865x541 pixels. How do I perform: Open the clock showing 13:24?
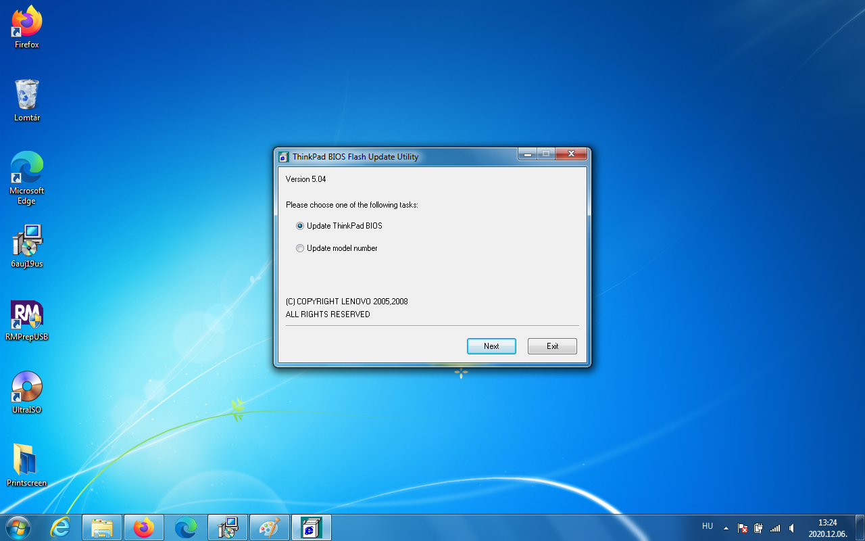pos(827,528)
